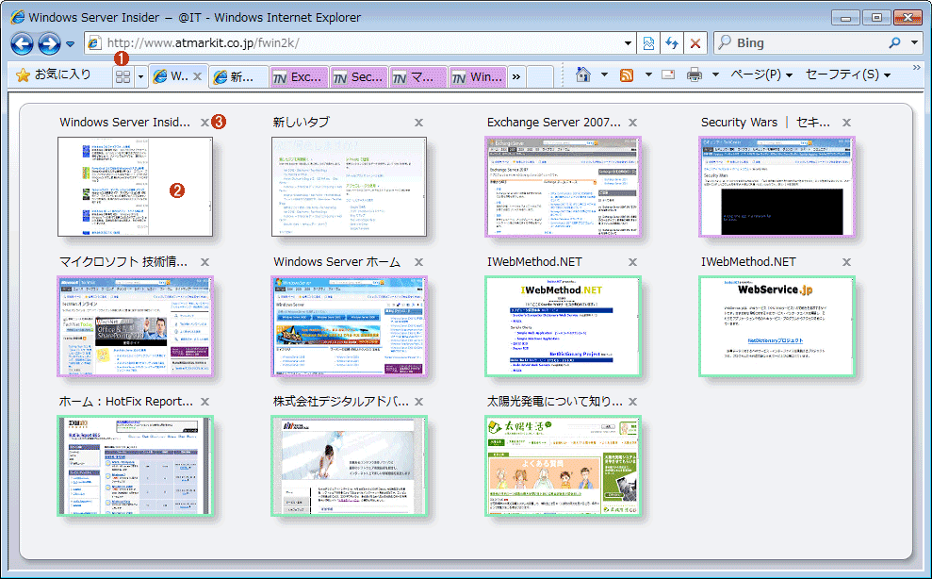Open the マイクロソフト 技術情報 thumbnail
932x579 pixels.
tap(135, 326)
